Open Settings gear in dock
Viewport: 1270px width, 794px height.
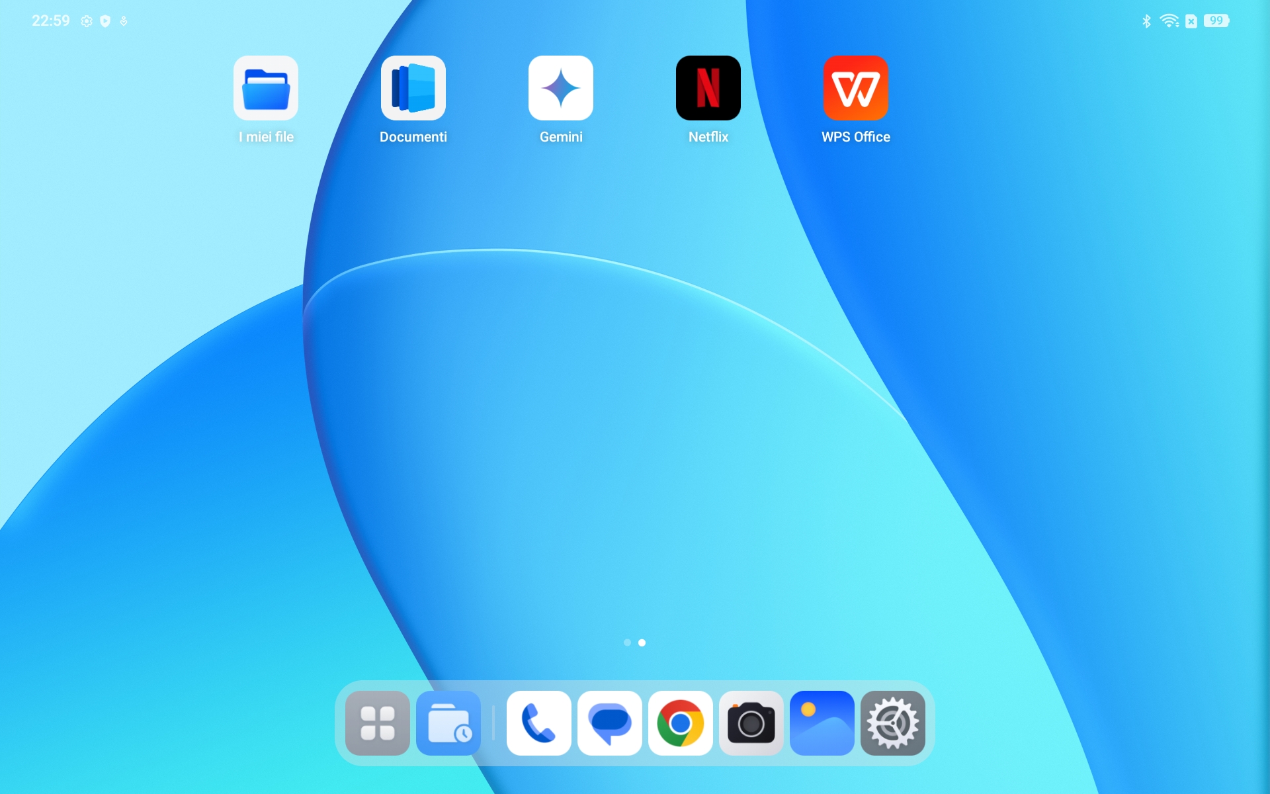point(893,723)
